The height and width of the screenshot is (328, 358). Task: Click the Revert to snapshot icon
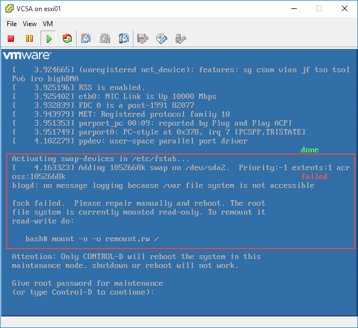click(x=105, y=38)
